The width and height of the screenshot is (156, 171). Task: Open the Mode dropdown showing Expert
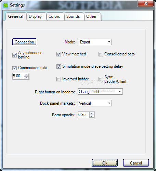[x=95, y=42]
